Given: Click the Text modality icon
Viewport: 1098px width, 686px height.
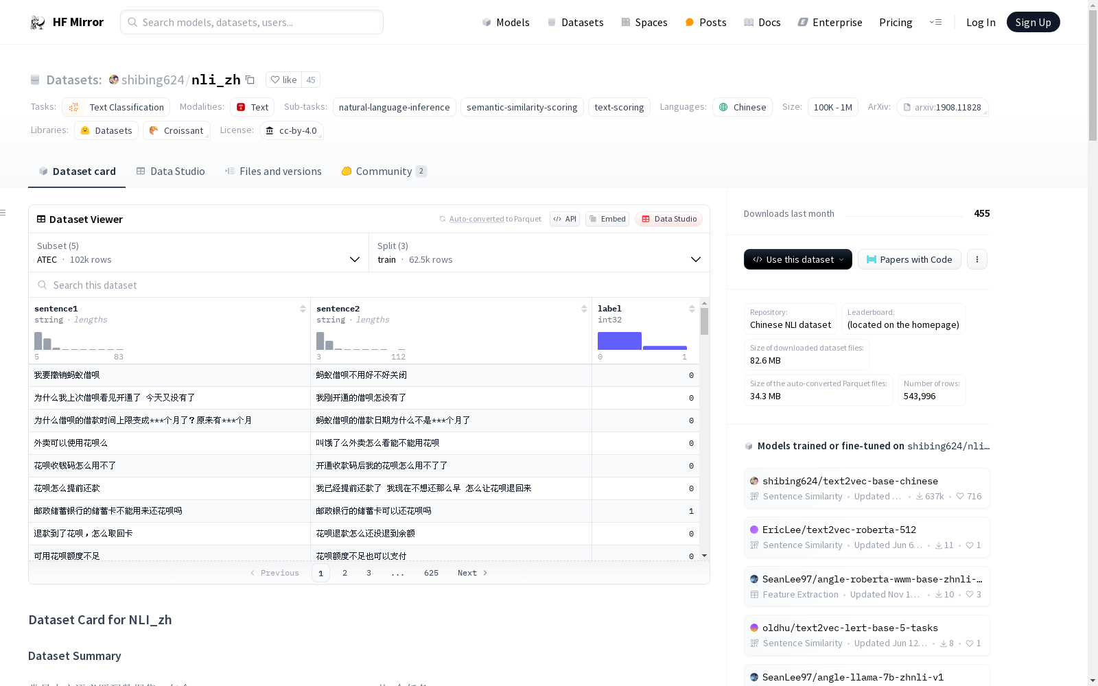Looking at the screenshot, I should 241,107.
